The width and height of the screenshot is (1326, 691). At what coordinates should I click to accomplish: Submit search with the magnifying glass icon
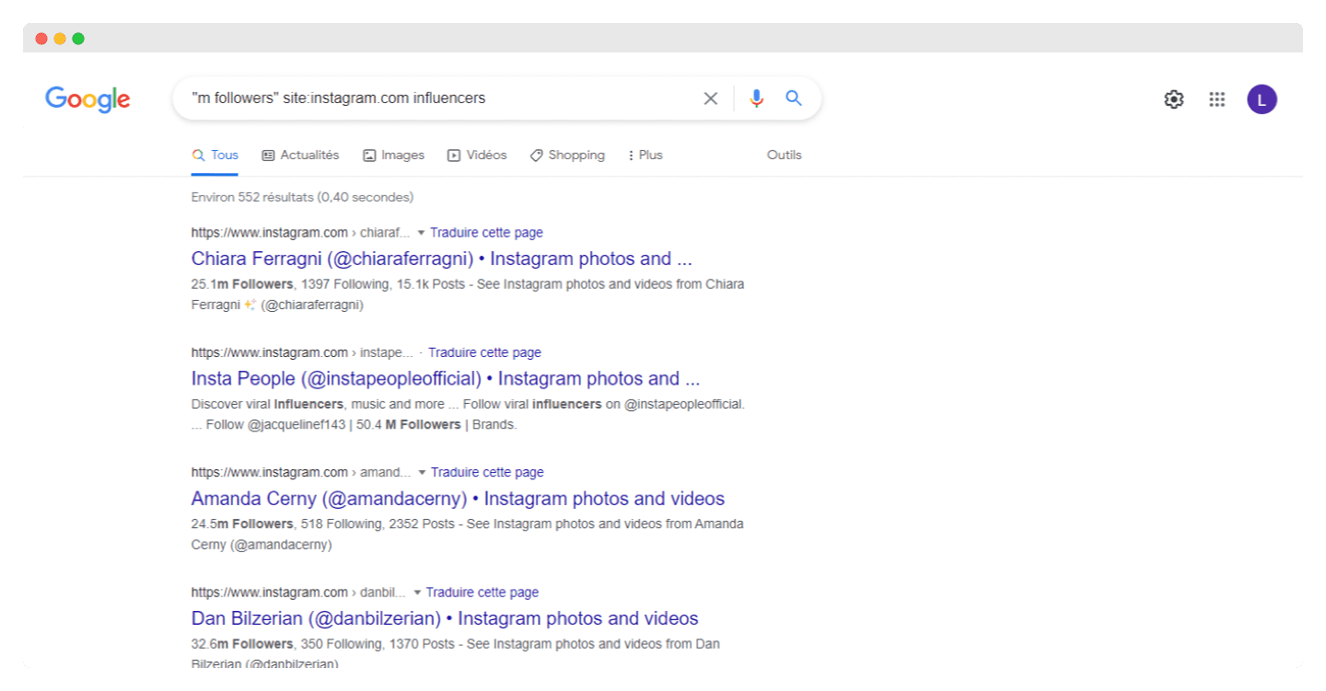(794, 98)
